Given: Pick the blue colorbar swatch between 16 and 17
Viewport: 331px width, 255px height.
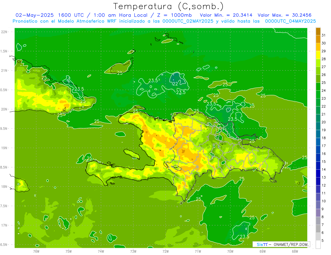Looking at the screenshot, I should (318, 150).
